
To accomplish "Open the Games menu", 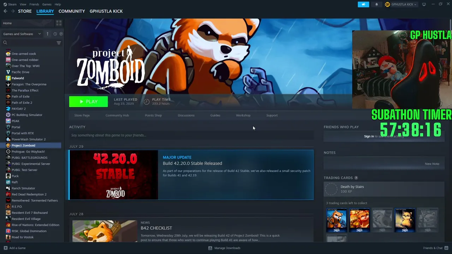I will coord(47,4).
